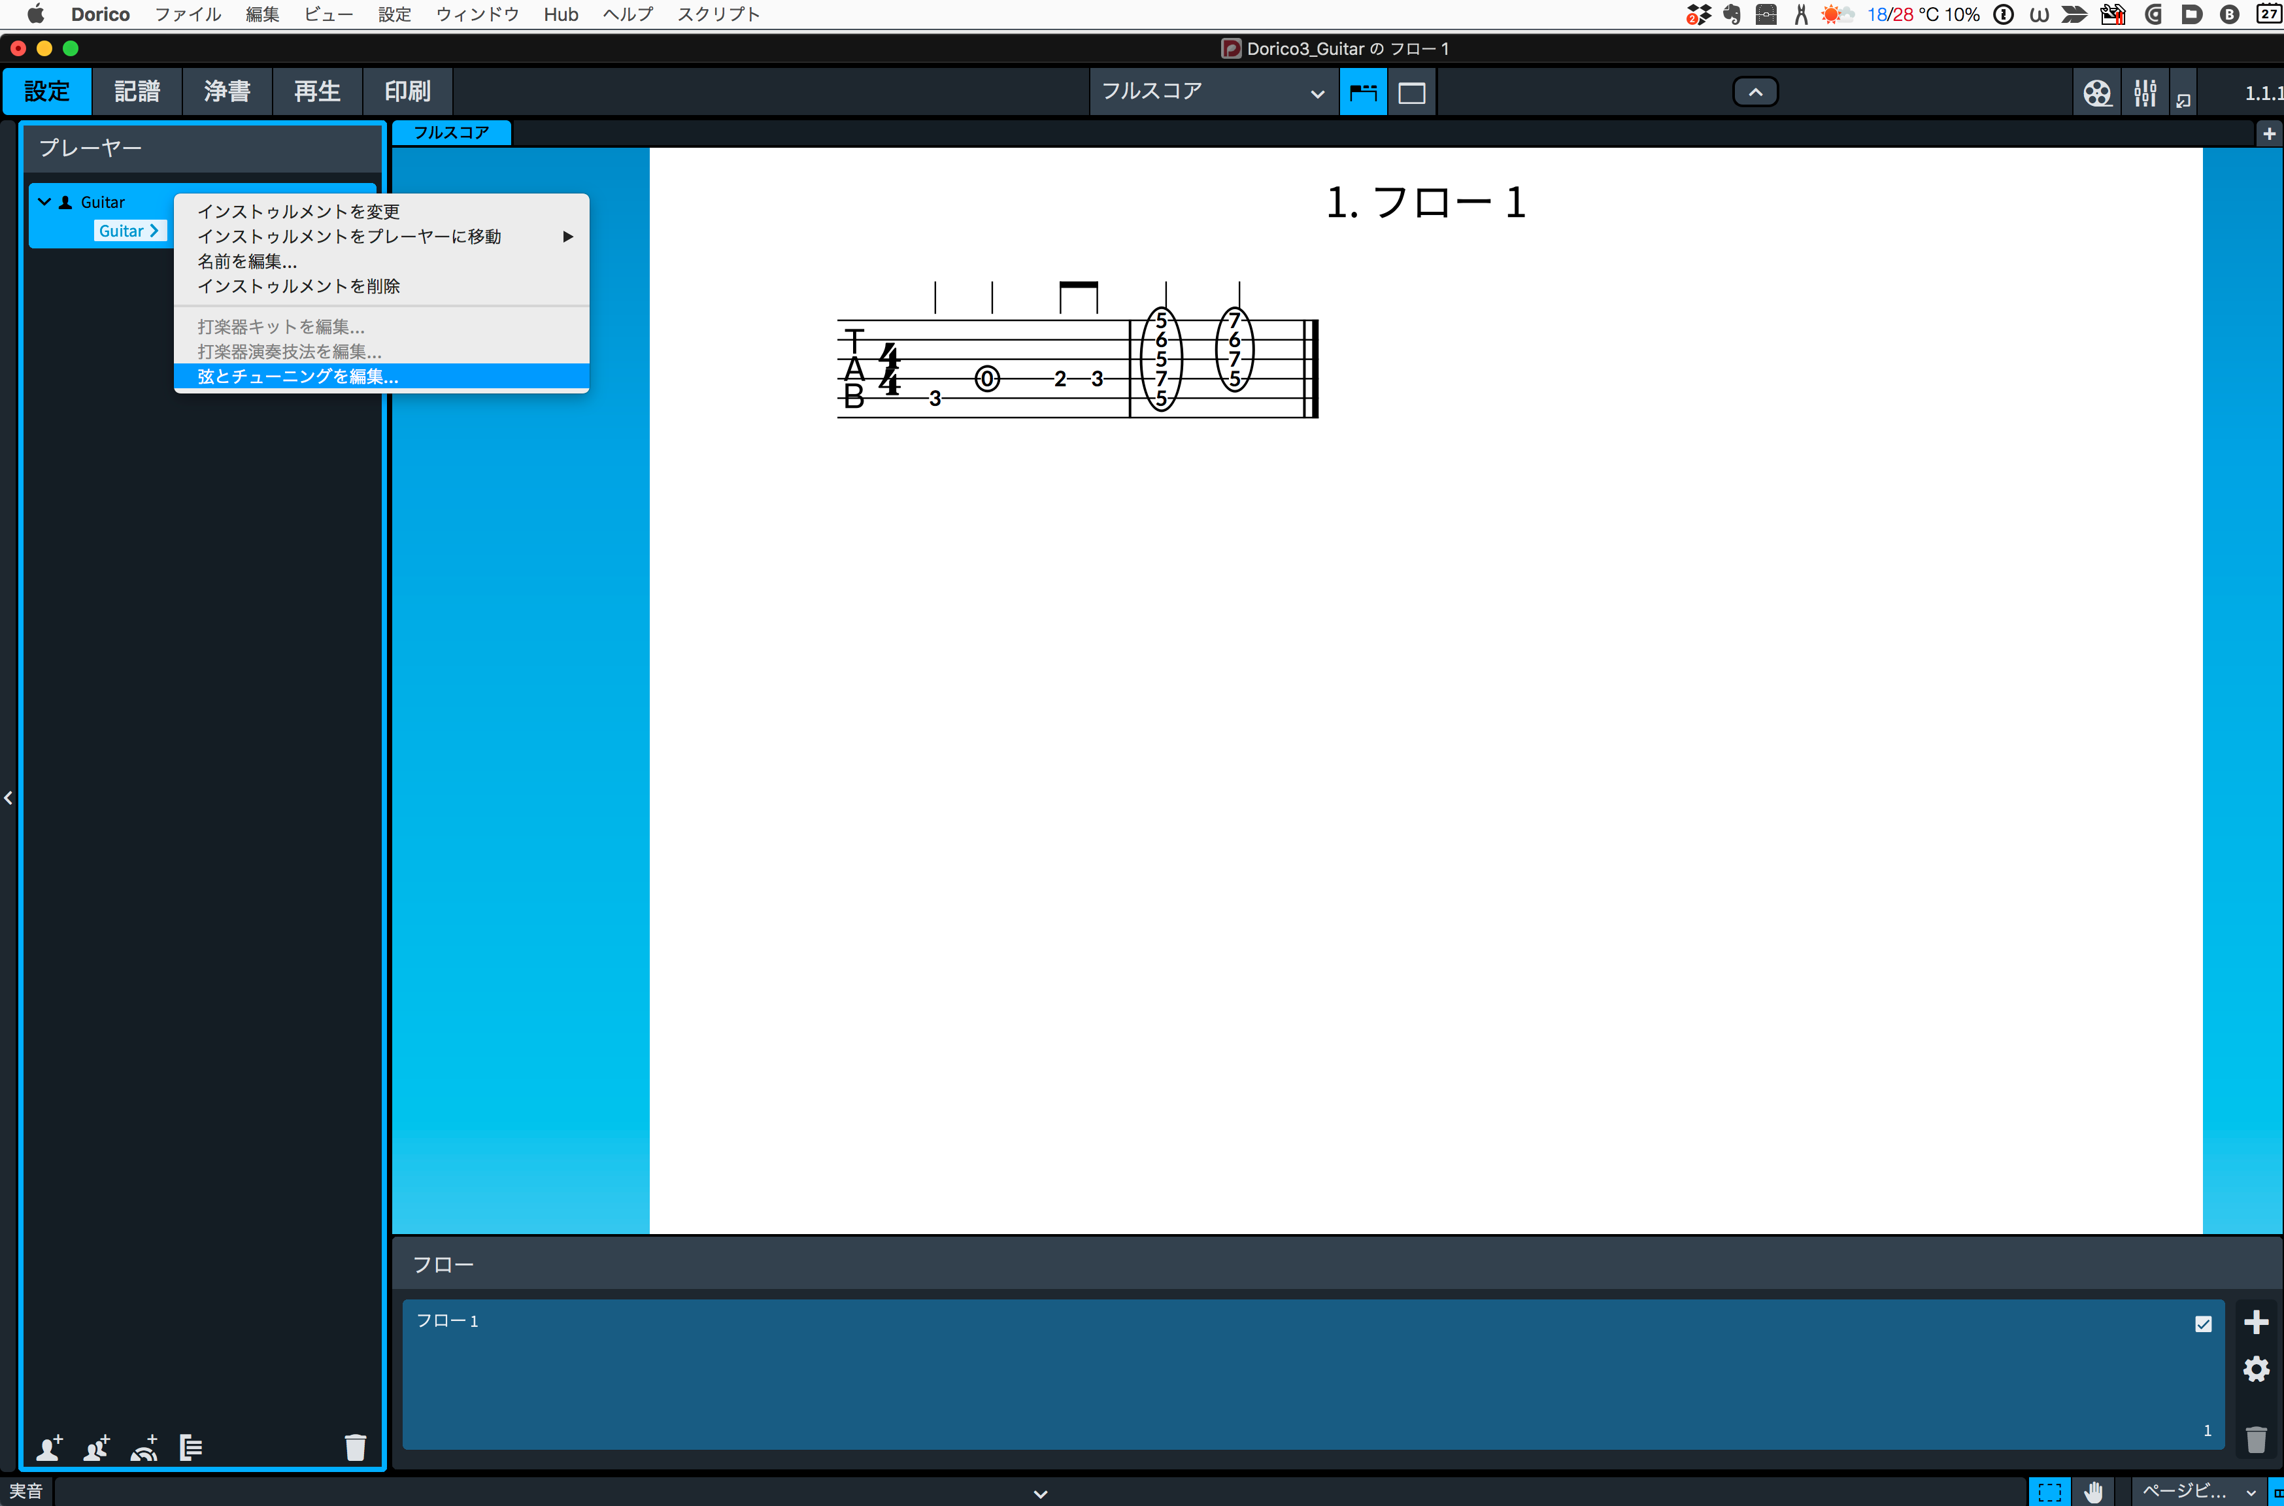The height and width of the screenshot is (1506, 2284).
Task: Click the solo player icon beside Guitar
Action: point(65,203)
